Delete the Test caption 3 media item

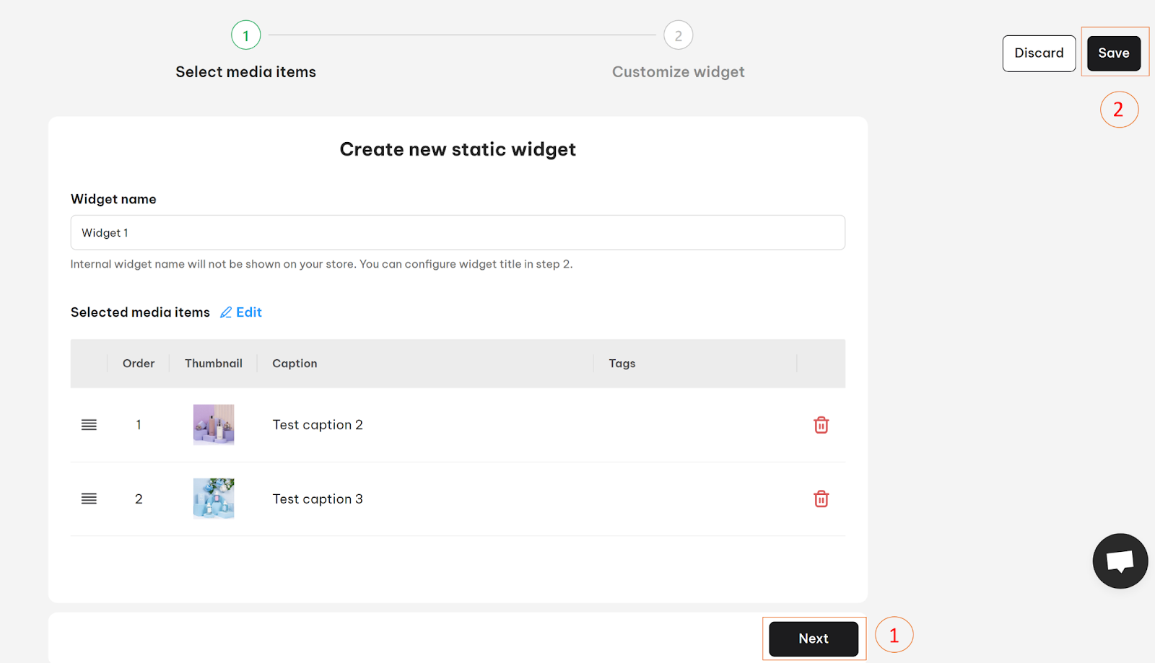click(821, 499)
